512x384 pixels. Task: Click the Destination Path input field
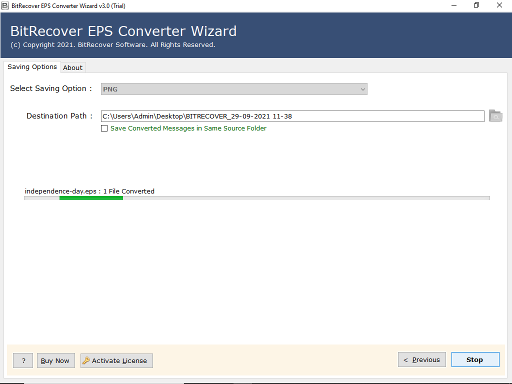coord(292,116)
